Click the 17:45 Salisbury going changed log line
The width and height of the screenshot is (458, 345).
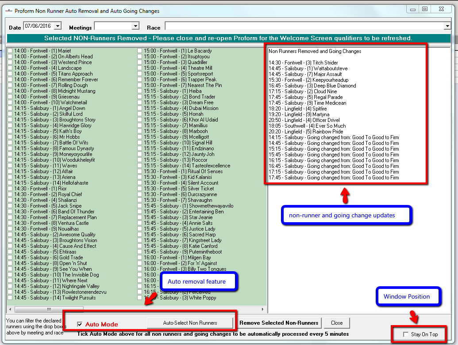[334, 178]
